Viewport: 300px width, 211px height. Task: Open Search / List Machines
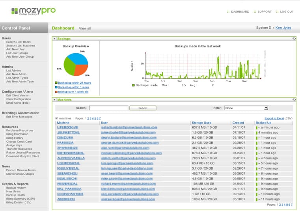pos(20,46)
